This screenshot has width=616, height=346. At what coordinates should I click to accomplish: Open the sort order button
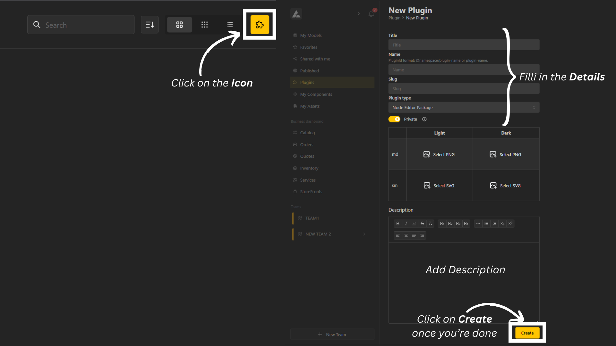click(150, 25)
